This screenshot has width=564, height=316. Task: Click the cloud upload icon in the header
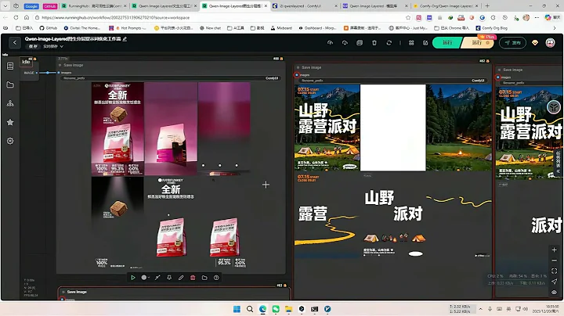click(331, 43)
